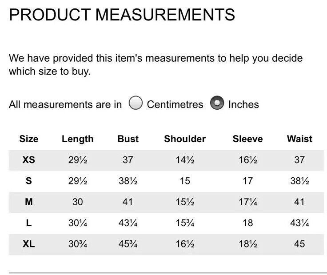Select the Centimetres radio button
Image resolution: width=327 pixels, height=275 pixels.
tap(136, 103)
